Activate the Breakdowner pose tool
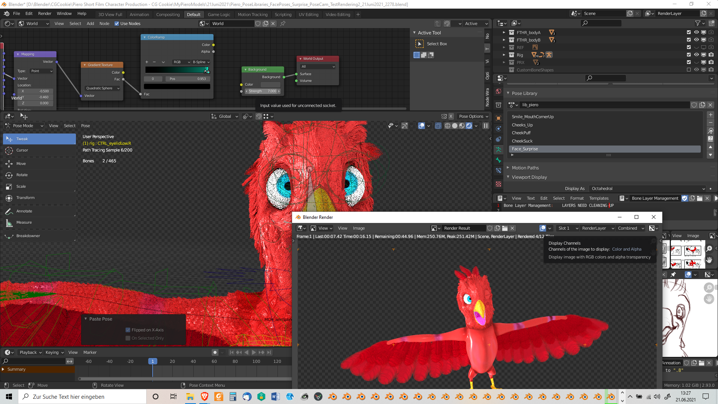 coord(28,236)
